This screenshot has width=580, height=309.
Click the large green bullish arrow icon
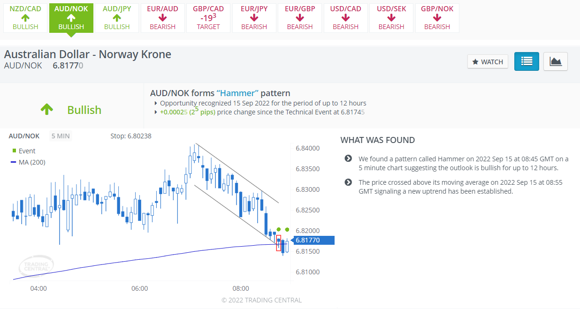point(46,110)
